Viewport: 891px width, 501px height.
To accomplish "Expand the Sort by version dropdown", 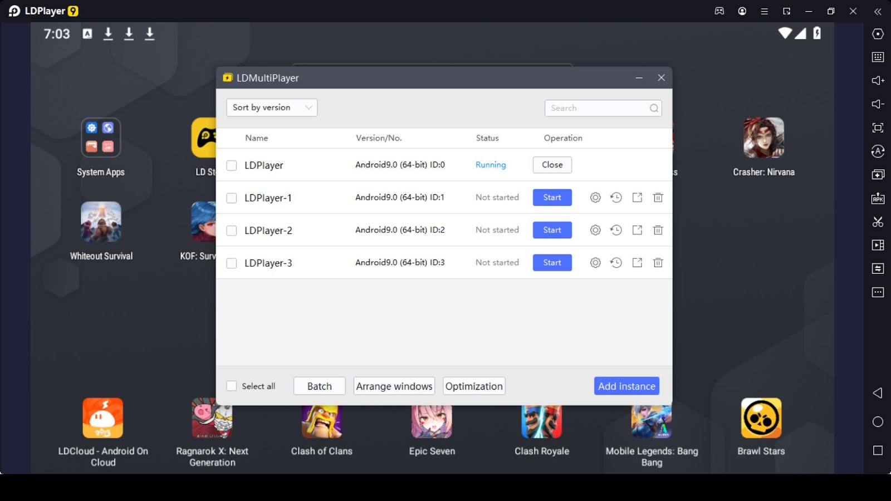I will 272,107.
